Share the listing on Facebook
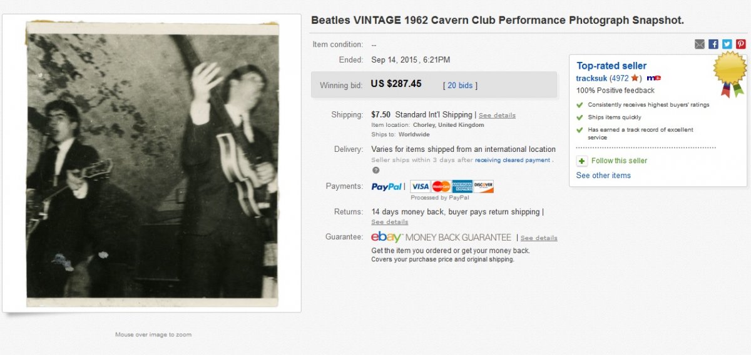 point(713,44)
